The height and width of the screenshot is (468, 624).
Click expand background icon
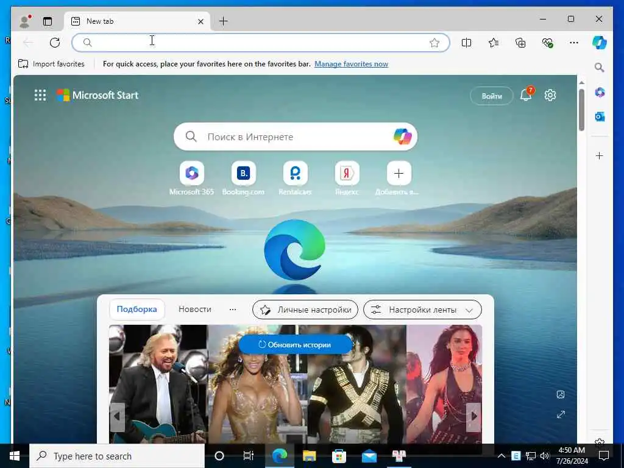click(x=561, y=414)
